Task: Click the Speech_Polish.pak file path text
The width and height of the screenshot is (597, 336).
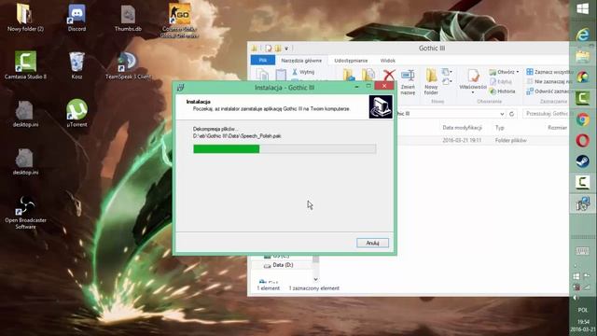Action: click(x=237, y=136)
